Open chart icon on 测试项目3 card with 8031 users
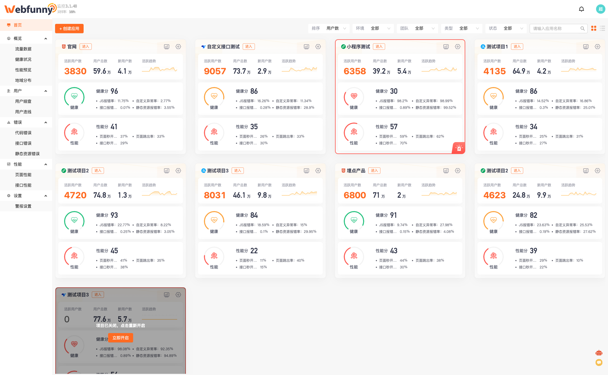The width and height of the screenshot is (608, 375). click(x=306, y=171)
